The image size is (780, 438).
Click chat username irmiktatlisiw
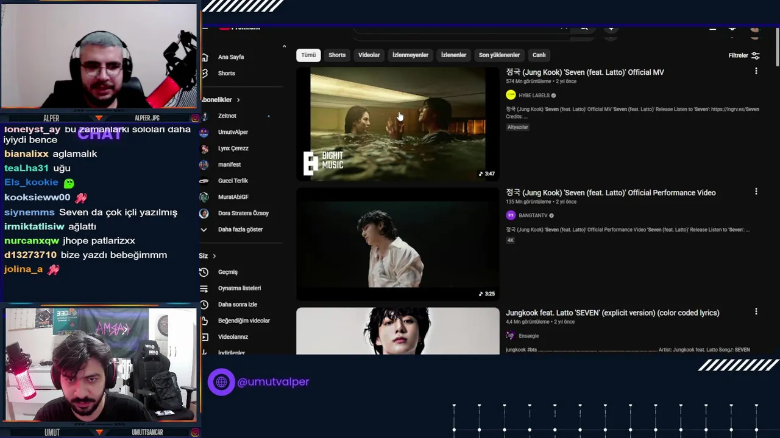point(34,226)
